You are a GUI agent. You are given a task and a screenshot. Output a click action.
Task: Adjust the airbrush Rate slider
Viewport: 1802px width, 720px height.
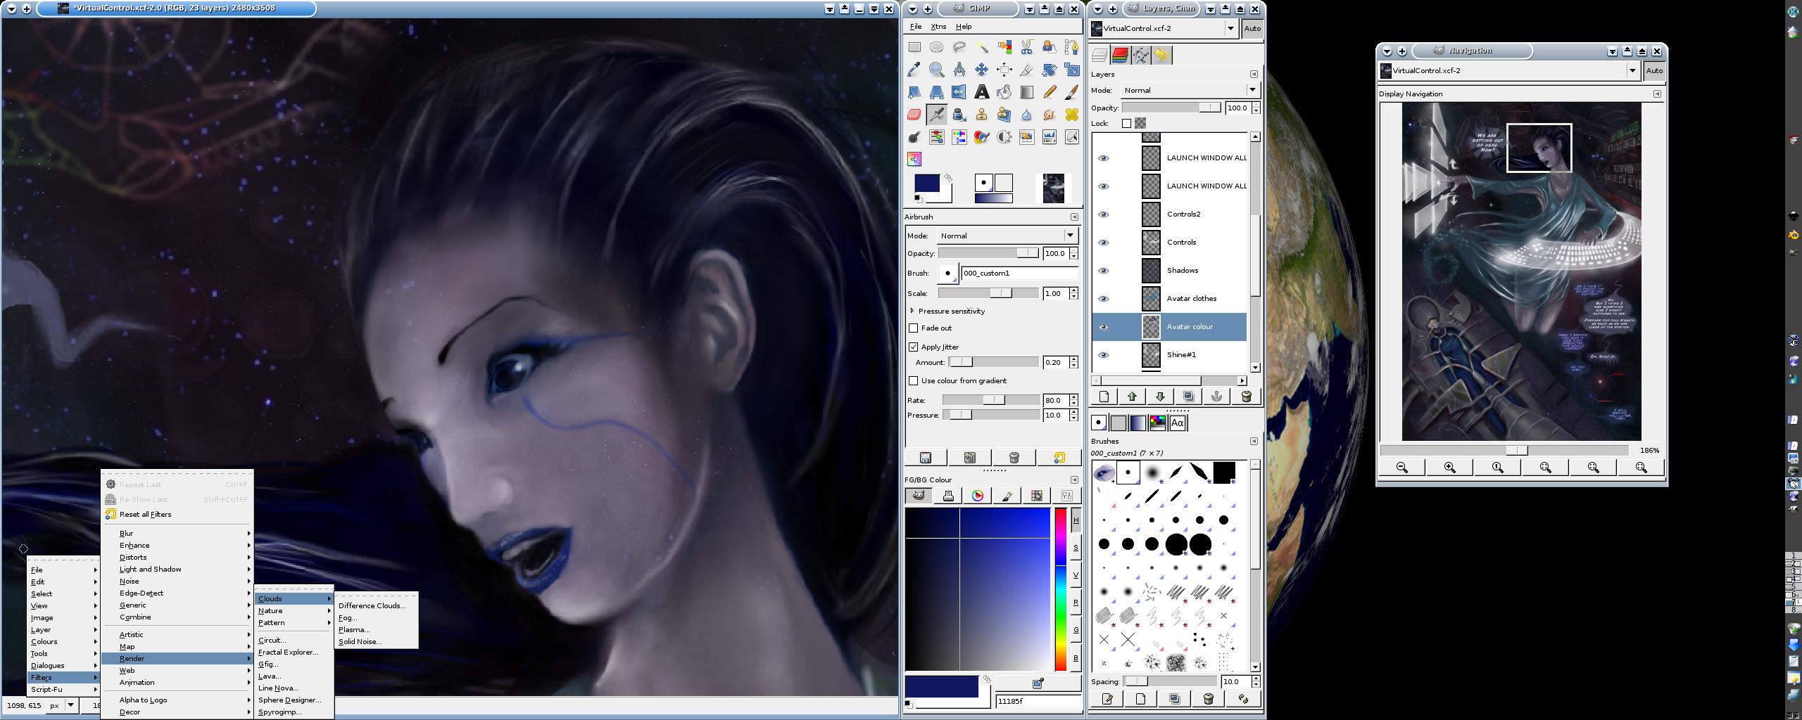[990, 401]
